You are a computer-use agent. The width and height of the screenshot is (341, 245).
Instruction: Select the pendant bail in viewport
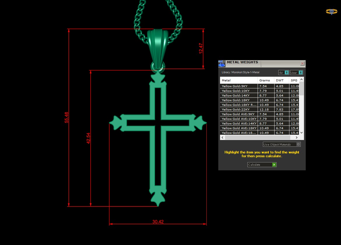[x=158, y=49]
